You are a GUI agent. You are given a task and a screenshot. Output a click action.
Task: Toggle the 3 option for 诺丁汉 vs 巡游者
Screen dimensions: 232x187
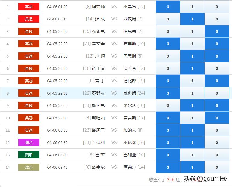(168, 68)
